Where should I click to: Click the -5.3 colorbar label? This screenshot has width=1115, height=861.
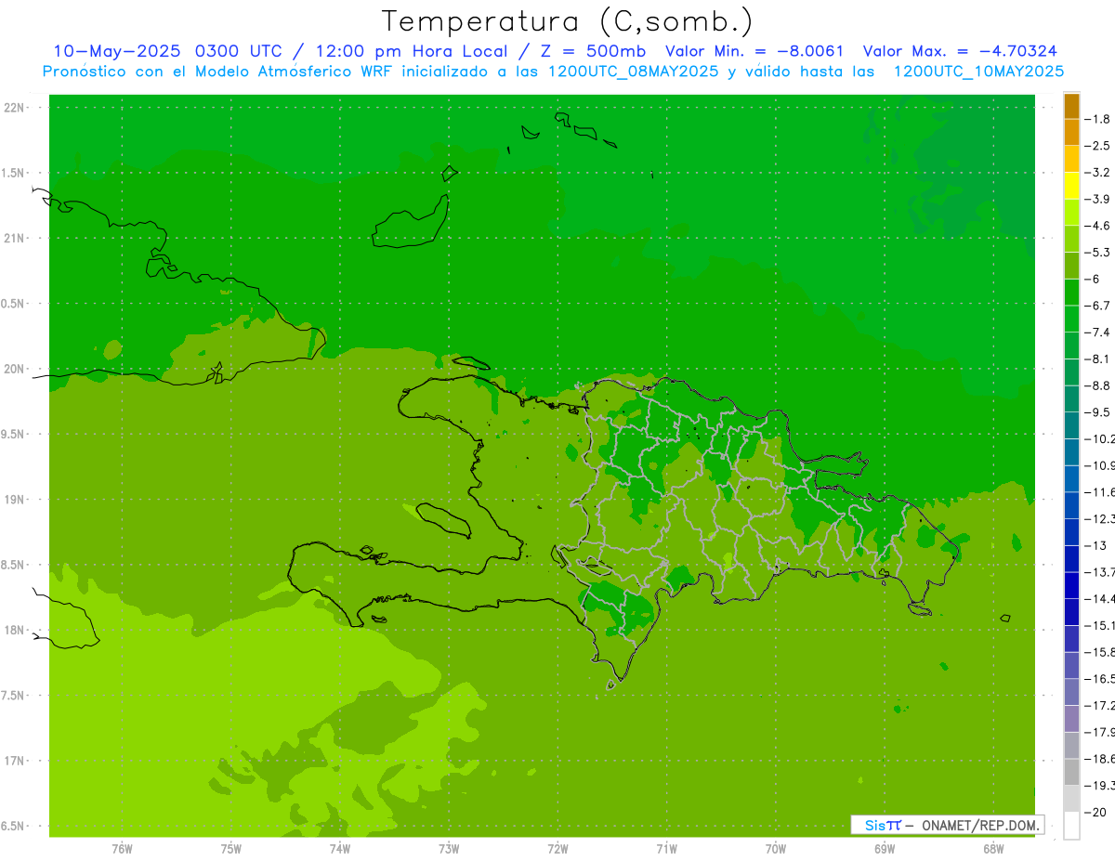tap(1098, 252)
